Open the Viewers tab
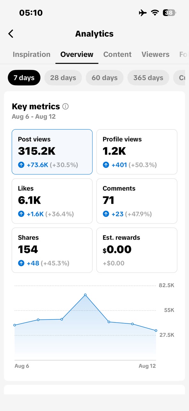 point(155,55)
